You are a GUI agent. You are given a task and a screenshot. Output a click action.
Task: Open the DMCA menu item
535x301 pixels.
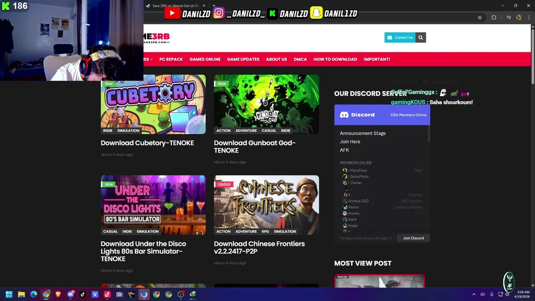[x=300, y=59]
